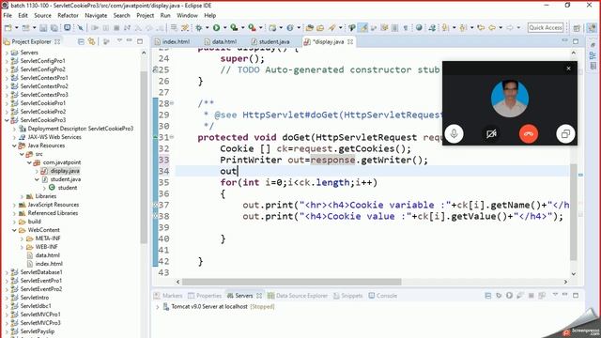Switch to the student.java editor tab
Viewport: 601px width, 338px height.
(270, 41)
